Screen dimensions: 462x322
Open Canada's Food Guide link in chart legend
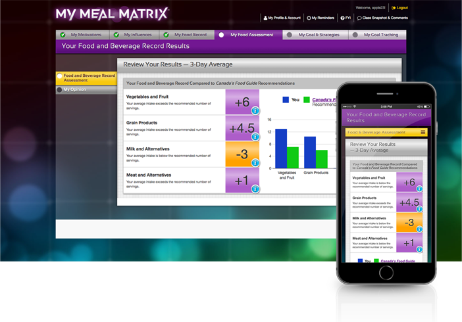coord(324,100)
